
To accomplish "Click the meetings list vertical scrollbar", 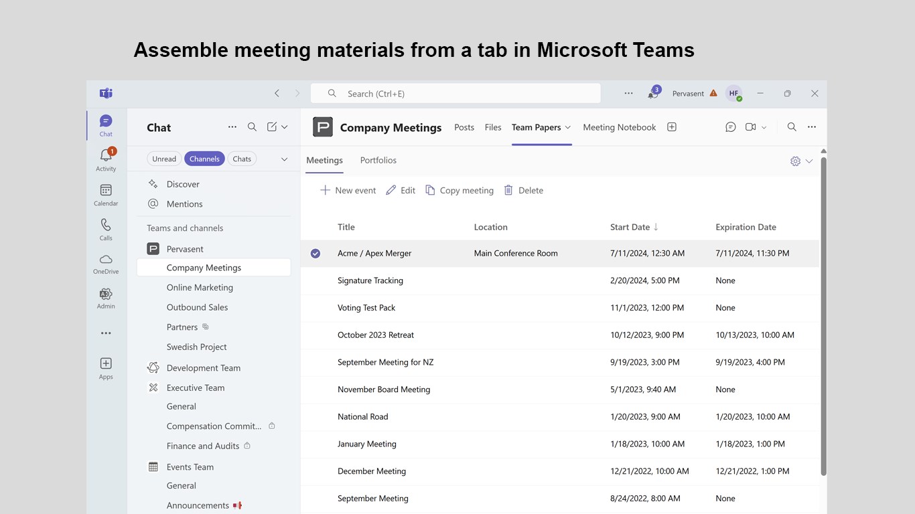I will click(823, 315).
